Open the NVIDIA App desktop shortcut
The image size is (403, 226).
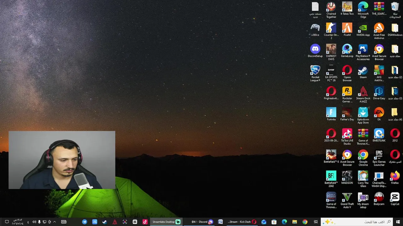click(363, 30)
